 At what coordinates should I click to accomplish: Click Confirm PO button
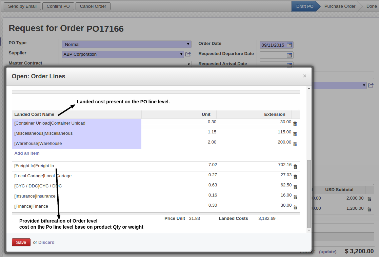click(58, 6)
